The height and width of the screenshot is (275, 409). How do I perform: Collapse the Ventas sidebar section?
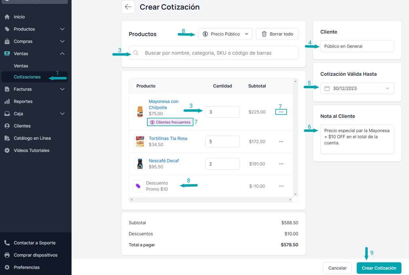tap(62, 54)
